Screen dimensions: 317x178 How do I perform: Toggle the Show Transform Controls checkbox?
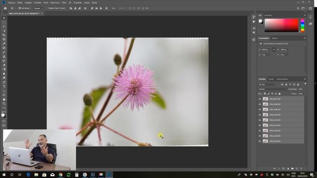(x=47, y=8)
